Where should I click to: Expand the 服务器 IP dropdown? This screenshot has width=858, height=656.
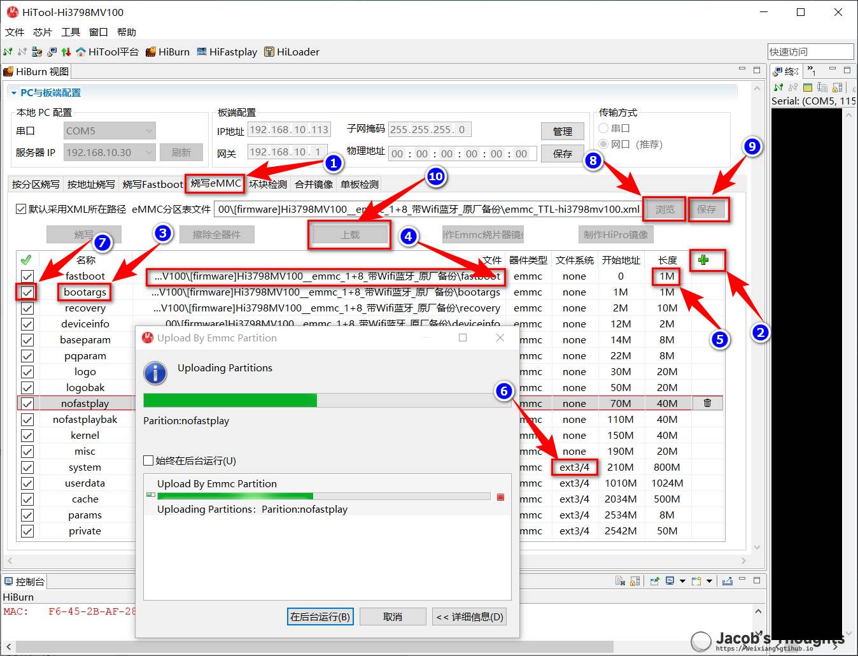[149, 152]
